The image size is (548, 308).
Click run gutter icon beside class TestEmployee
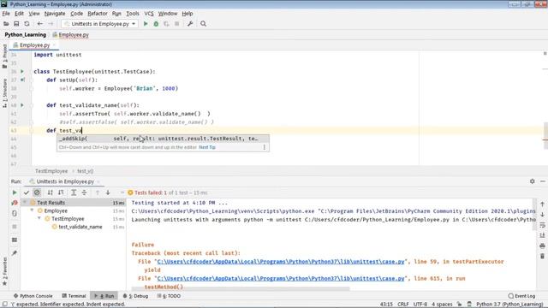22,71
